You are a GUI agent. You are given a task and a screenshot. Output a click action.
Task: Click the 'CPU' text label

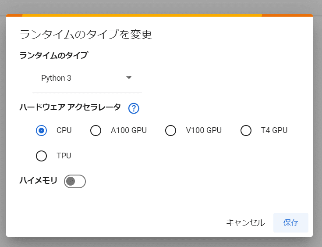click(x=64, y=130)
